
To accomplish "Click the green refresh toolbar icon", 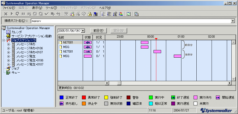I will click(129, 14).
